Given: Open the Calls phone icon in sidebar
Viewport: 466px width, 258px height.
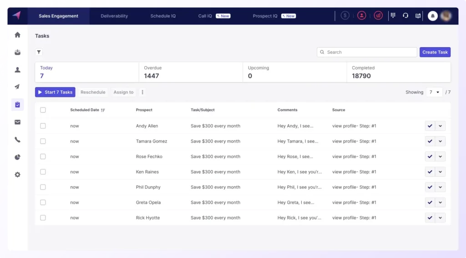Looking at the screenshot, I should (x=18, y=140).
